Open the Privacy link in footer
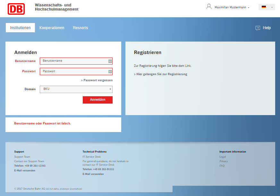This screenshot has width=280, height=196. pos(224,161)
